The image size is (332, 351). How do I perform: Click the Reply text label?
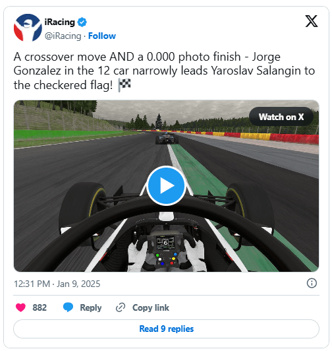[90, 307]
